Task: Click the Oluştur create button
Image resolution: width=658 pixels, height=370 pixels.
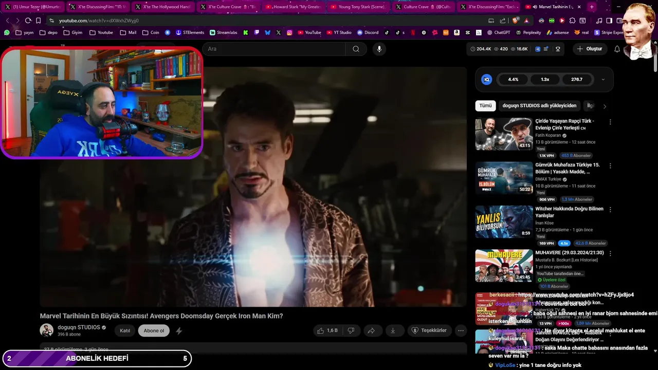Action: [x=589, y=49]
